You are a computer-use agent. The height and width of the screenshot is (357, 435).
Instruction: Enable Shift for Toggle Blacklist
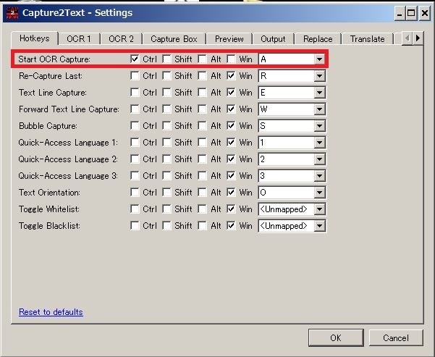(x=166, y=225)
